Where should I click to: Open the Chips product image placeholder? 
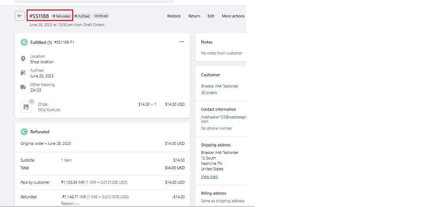(26, 107)
